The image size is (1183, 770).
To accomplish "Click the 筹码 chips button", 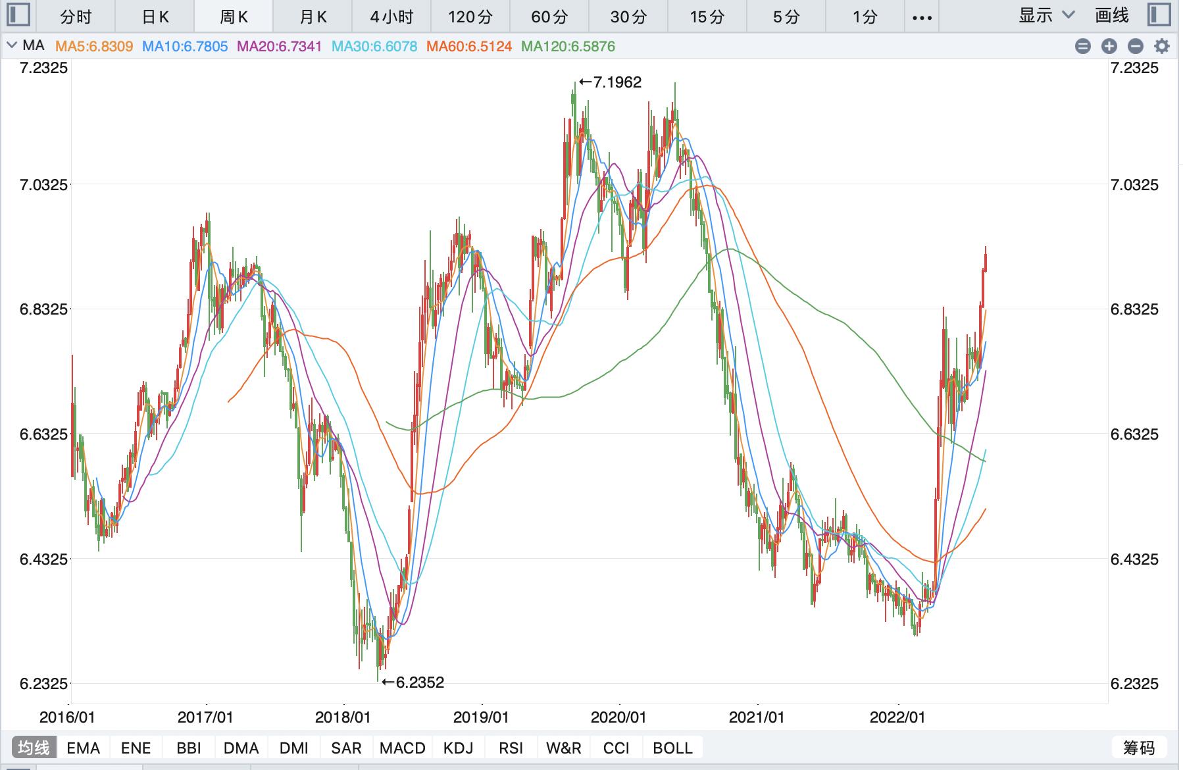I will pyautogui.click(x=1139, y=748).
